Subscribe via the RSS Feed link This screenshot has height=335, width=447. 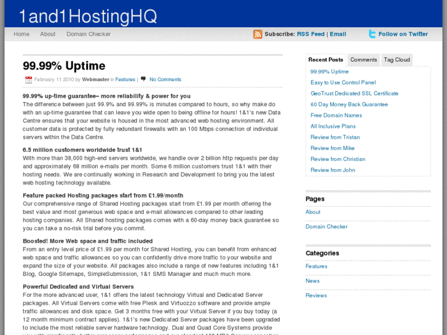pyautogui.click(x=311, y=34)
